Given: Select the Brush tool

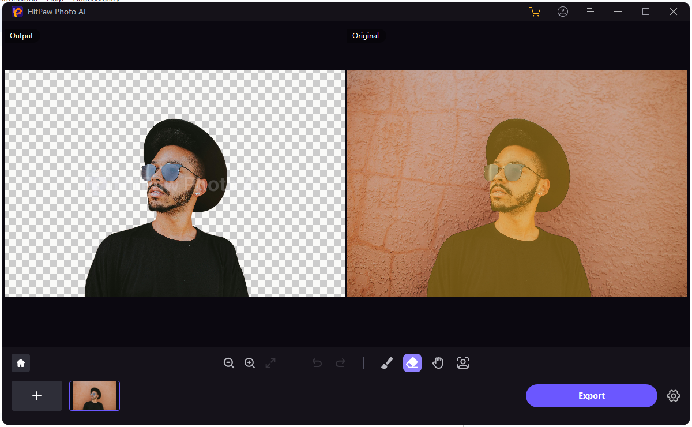Looking at the screenshot, I should (x=387, y=363).
